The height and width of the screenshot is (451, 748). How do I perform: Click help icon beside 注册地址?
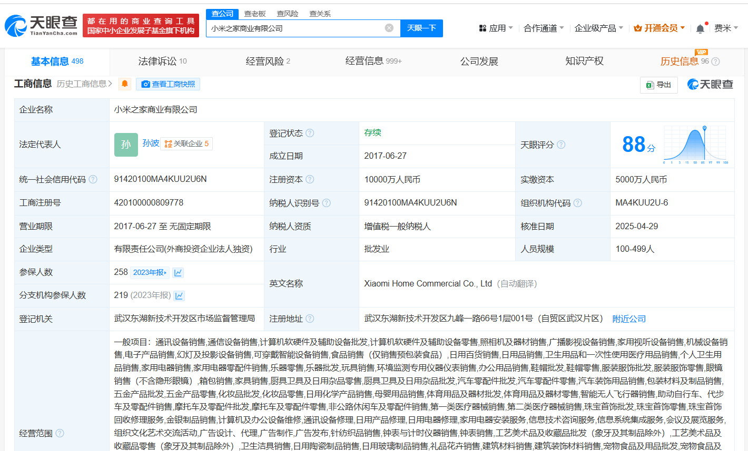[x=310, y=319]
